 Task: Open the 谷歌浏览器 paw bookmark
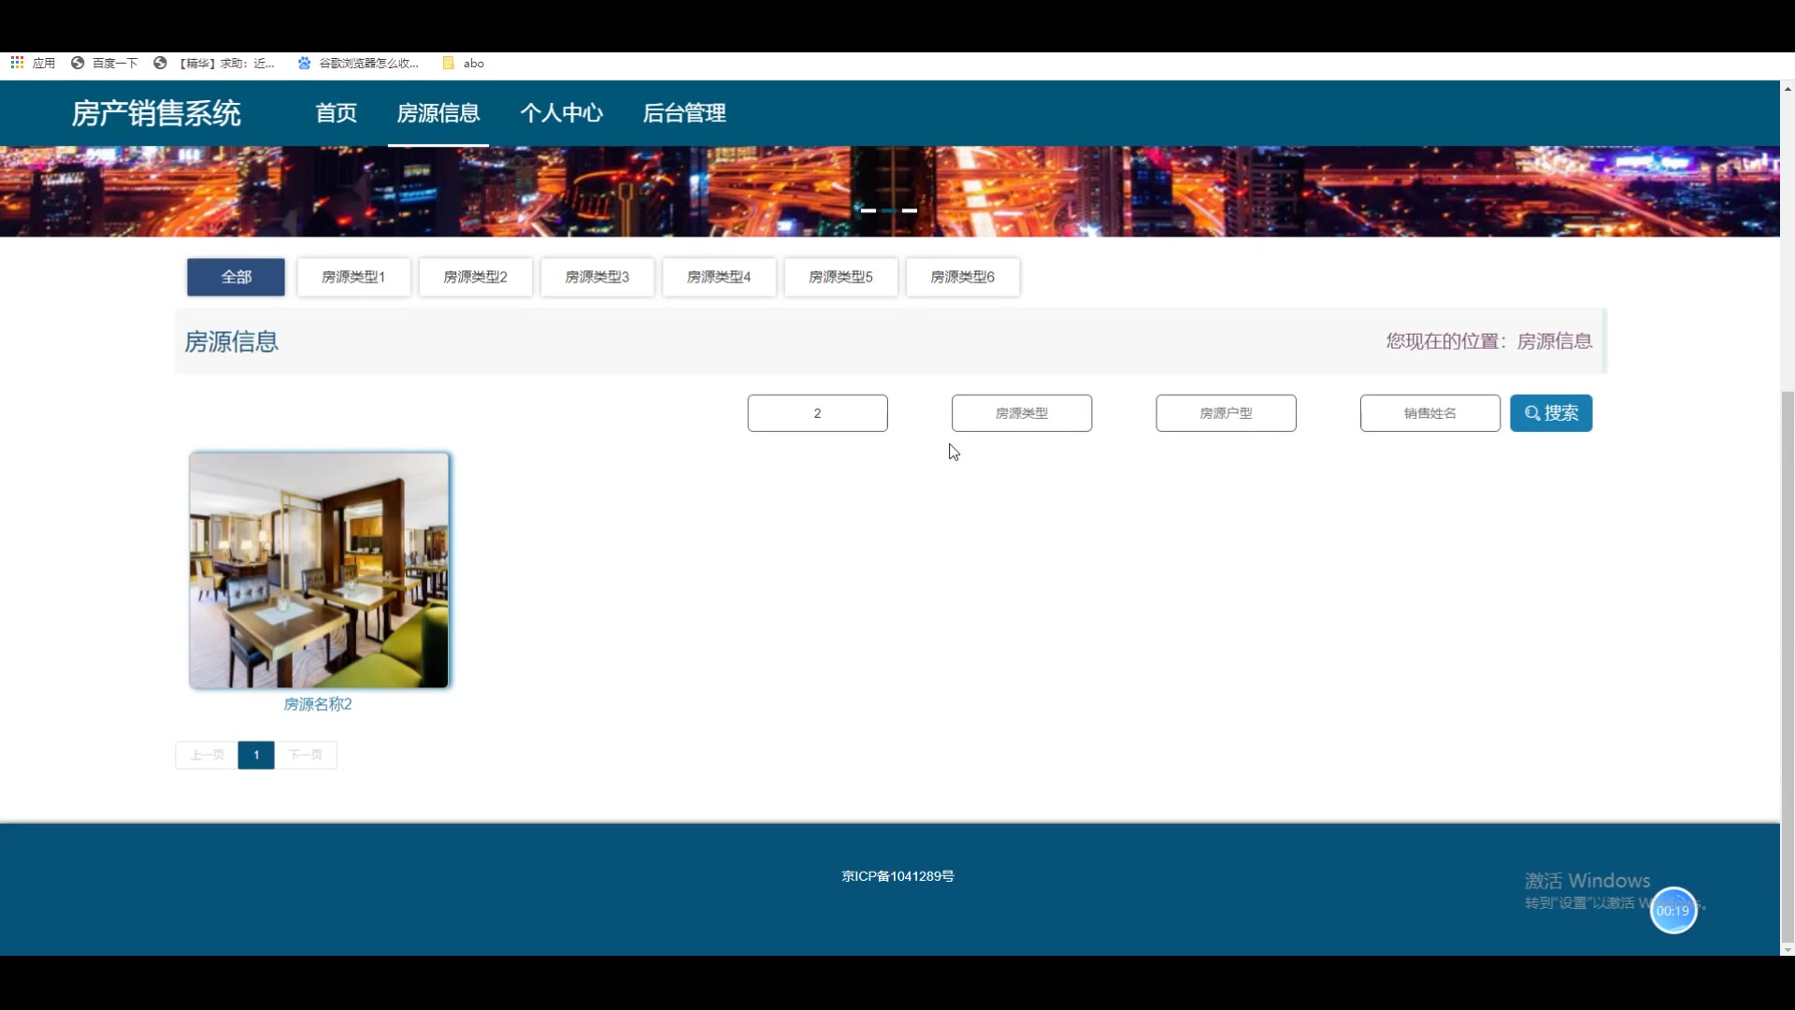358,63
